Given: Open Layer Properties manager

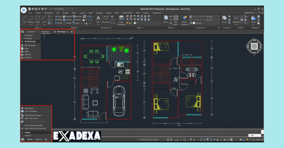Looking at the screenshot, I should pos(121,20).
